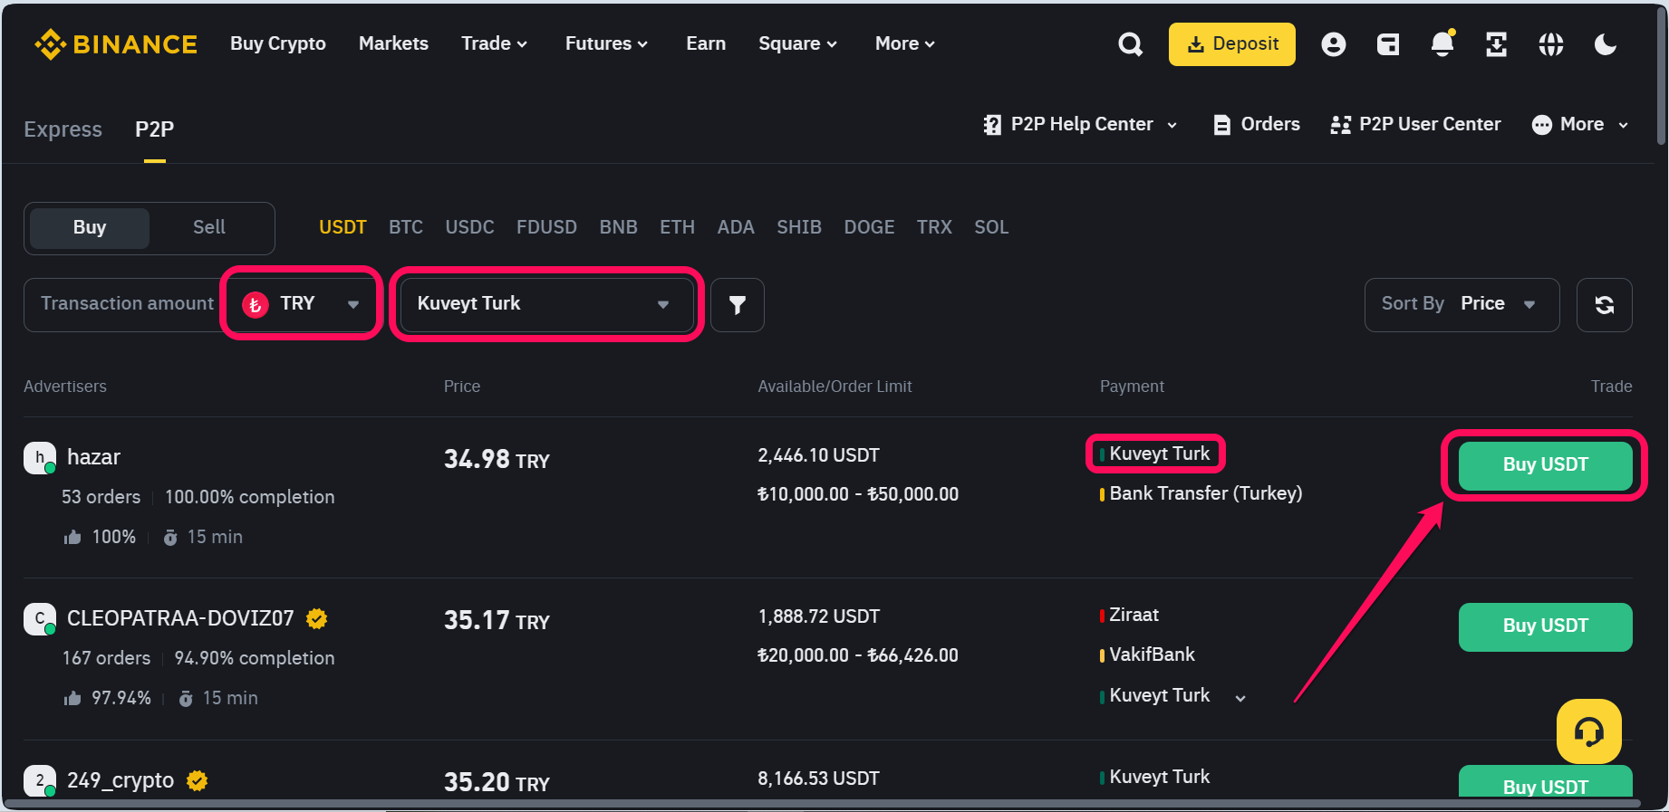Open the TRY currency dropdown
1669x812 pixels.
pyautogui.click(x=301, y=304)
